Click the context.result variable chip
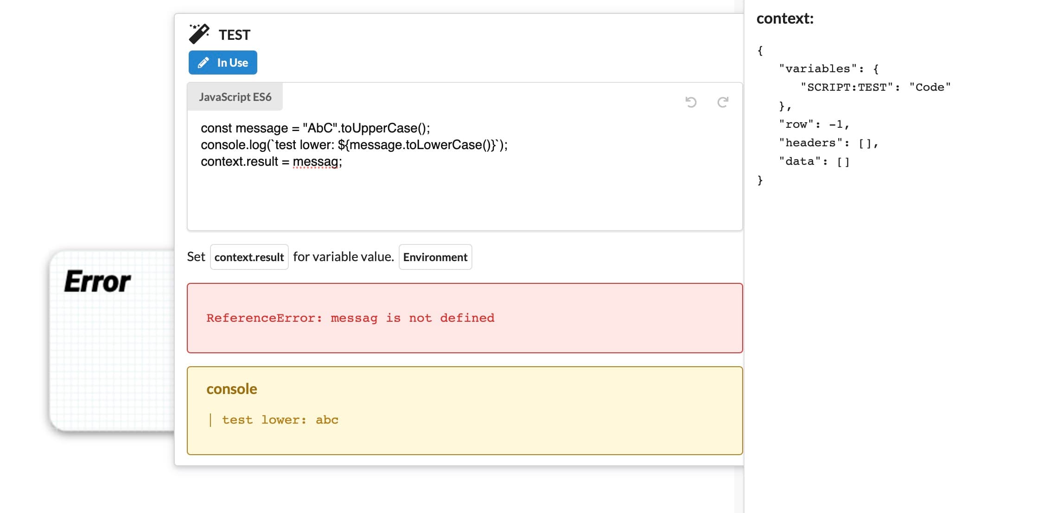1044x513 pixels. 249,256
